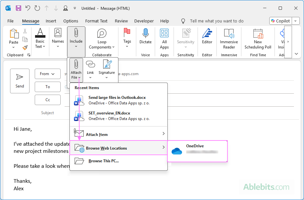Attach recent file SET_overview_EN.docx
Screen dimensions: 304x200
coord(118,116)
